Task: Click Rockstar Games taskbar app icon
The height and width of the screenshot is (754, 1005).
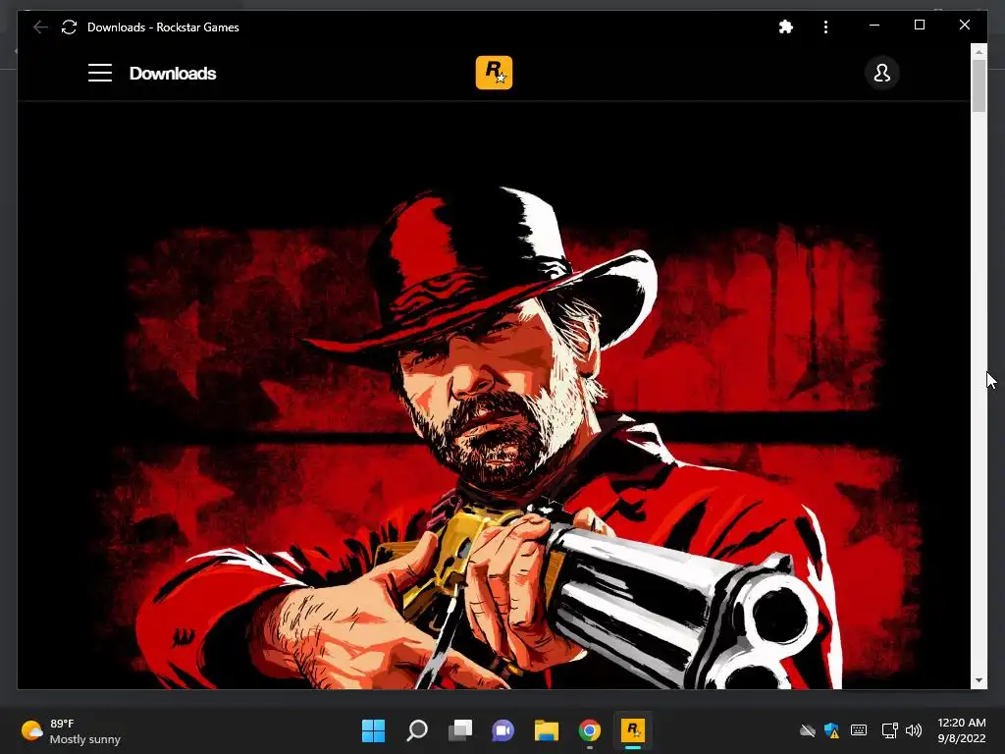Action: [633, 730]
